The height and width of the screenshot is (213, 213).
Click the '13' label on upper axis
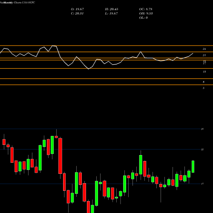(x=204, y=72)
